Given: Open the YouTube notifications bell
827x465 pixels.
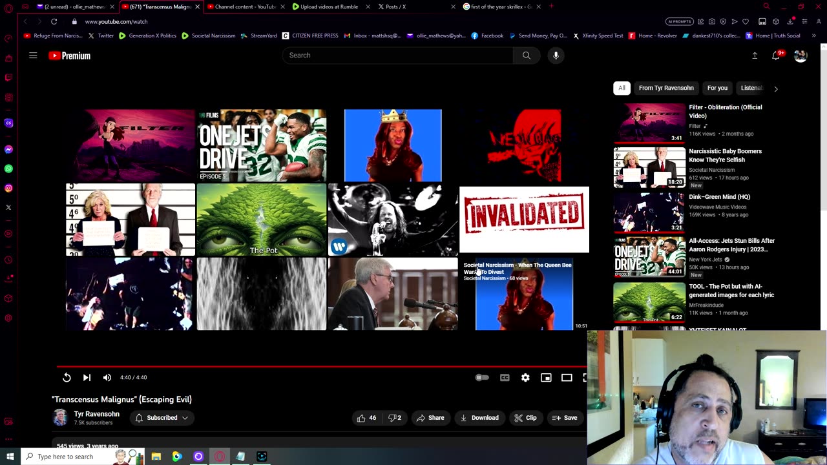Looking at the screenshot, I should click(x=776, y=56).
